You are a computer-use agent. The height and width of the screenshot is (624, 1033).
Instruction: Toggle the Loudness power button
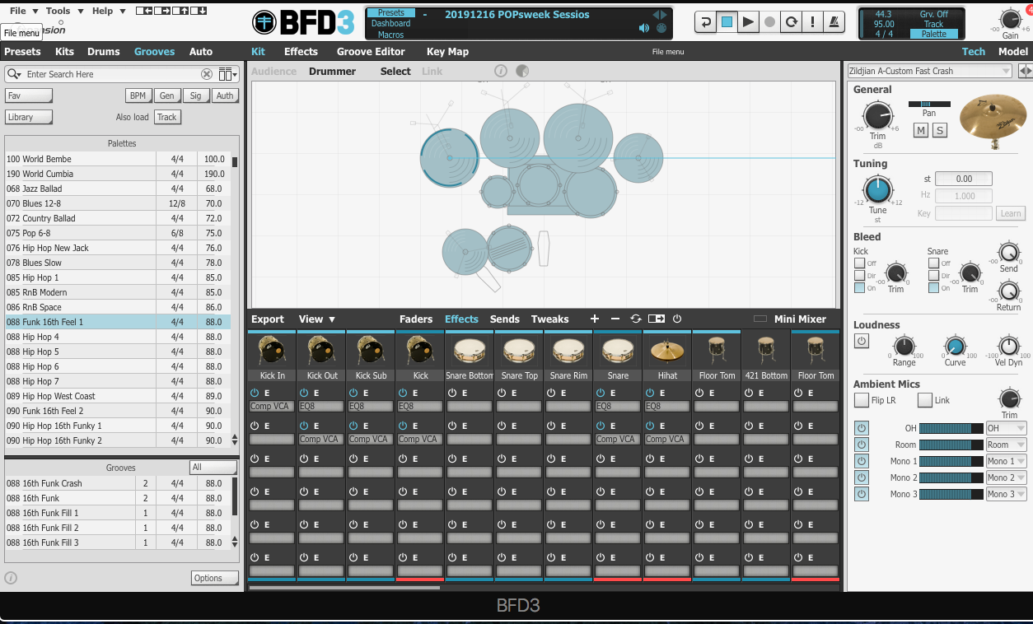coord(862,341)
